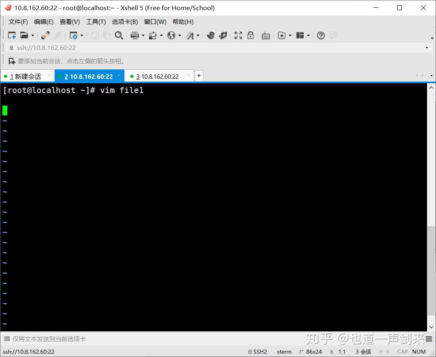Click the SSH2 status bar entry
The height and width of the screenshot is (357, 436).
(258, 352)
